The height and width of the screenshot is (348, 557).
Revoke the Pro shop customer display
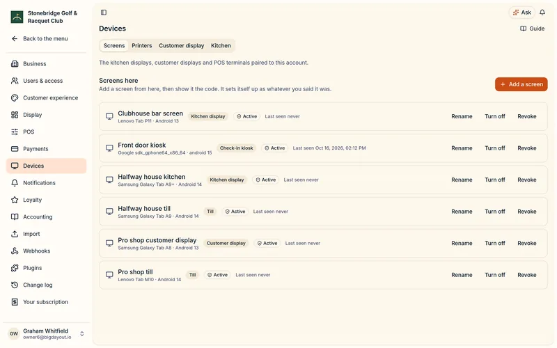(x=527, y=243)
